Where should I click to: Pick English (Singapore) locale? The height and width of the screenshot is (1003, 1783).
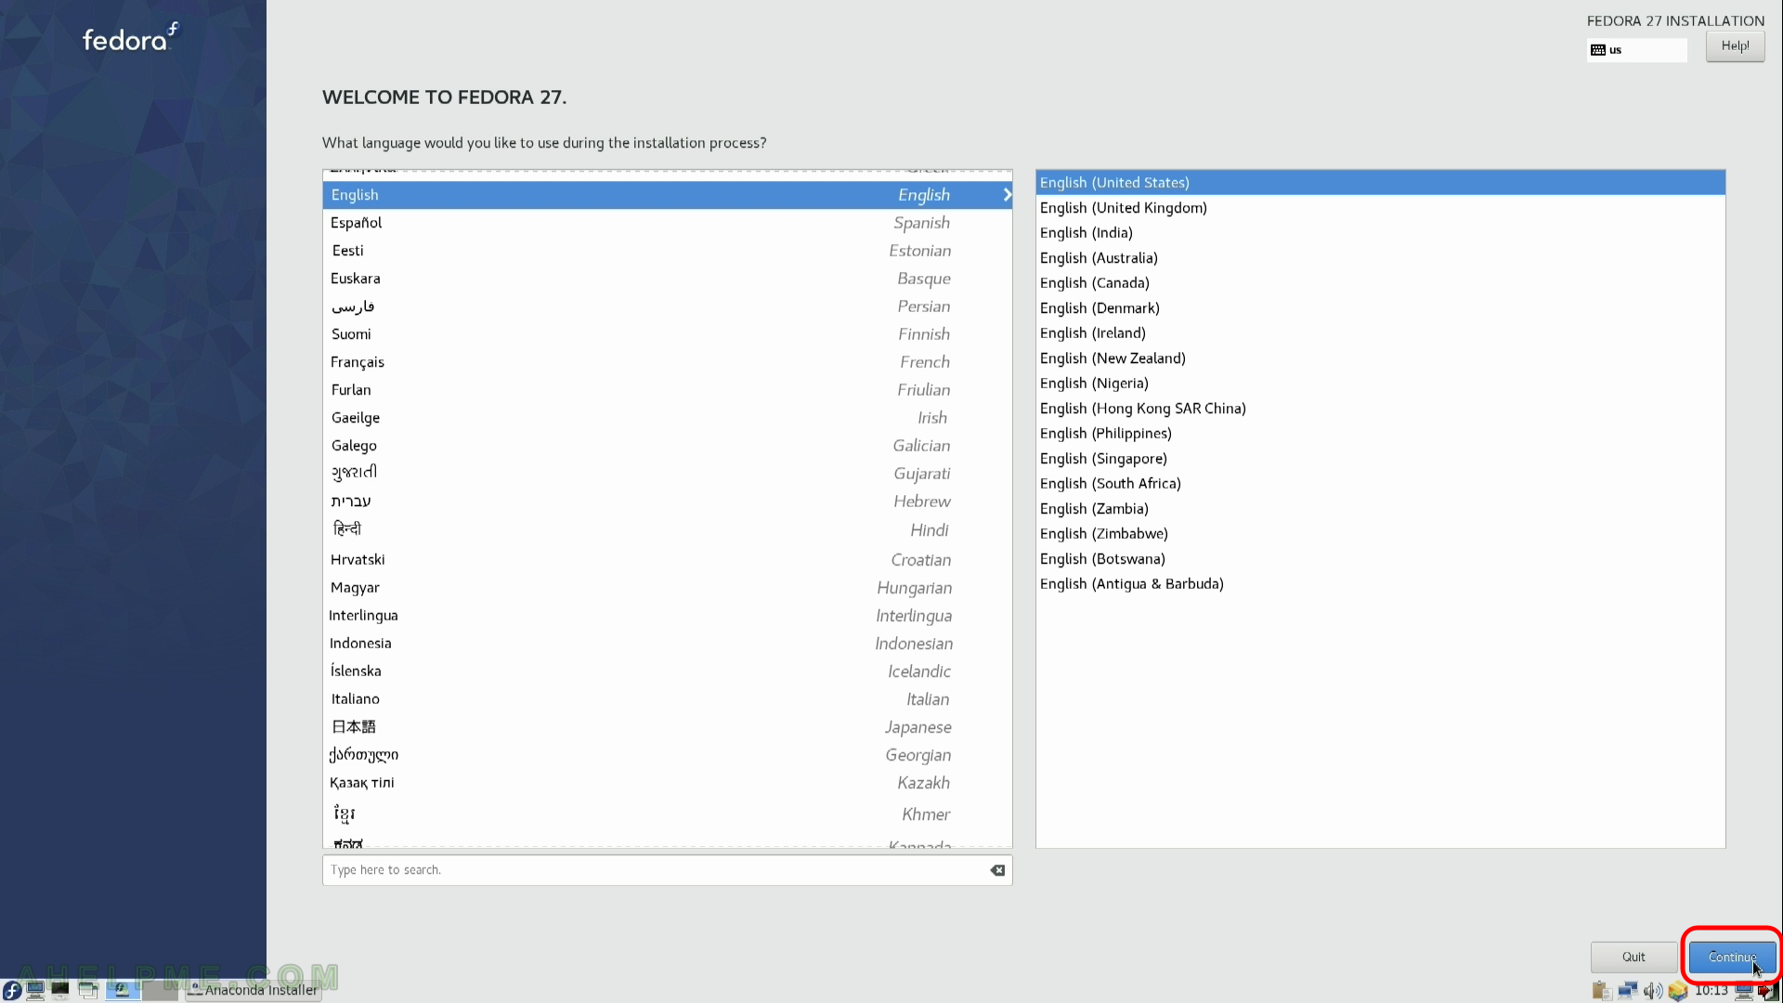pos(1380,459)
